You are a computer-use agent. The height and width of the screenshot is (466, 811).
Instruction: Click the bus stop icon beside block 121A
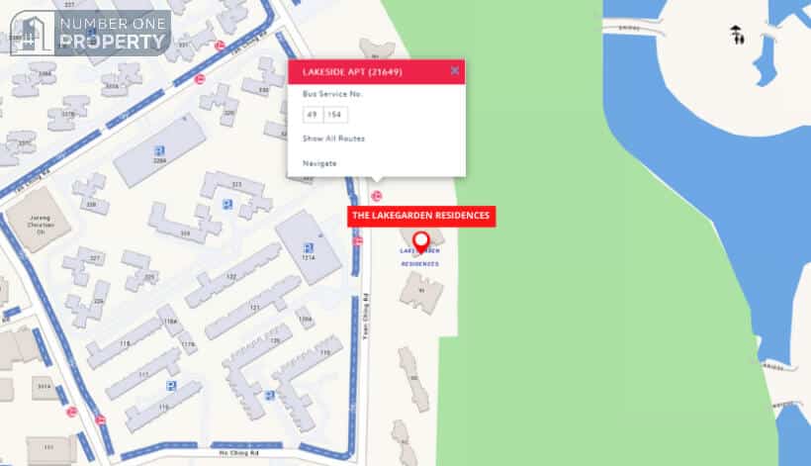pyautogui.click(x=357, y=241)
